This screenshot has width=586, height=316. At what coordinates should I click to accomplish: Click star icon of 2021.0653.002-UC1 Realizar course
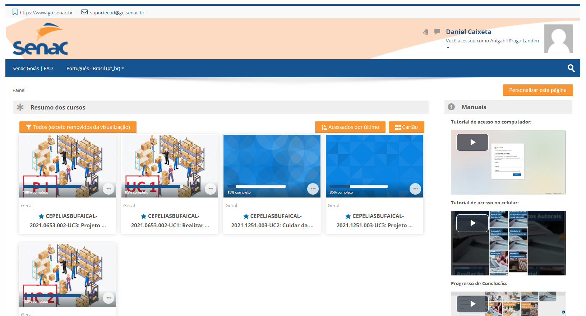pyautogui.click(x=144, y=216)
